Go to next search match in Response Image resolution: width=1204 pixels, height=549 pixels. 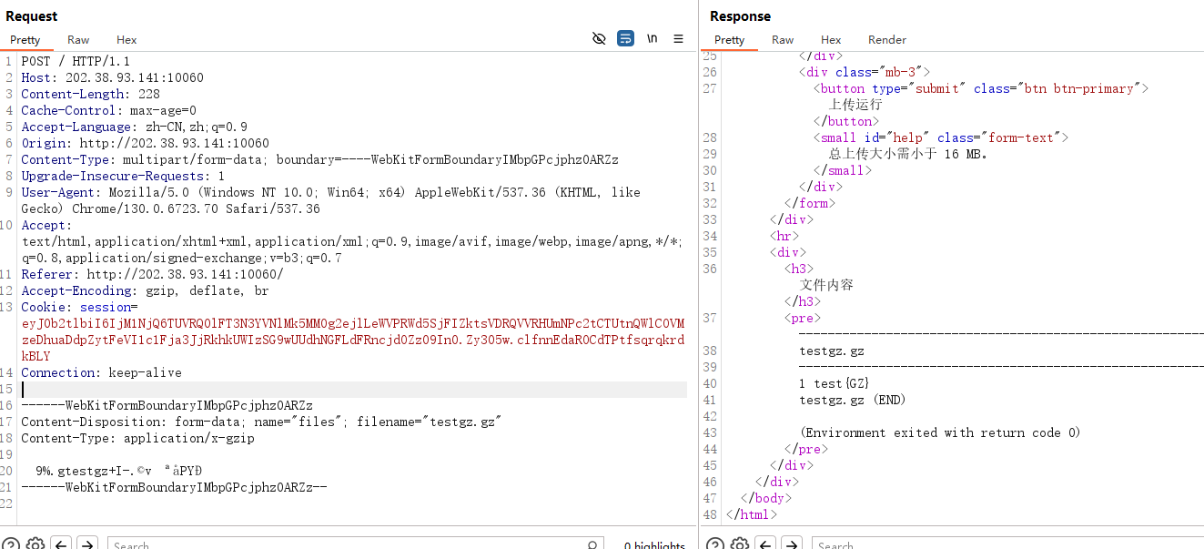[x=791, y=544]
